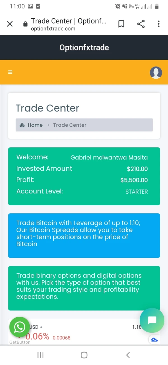
Task: Tap the Bitcoin leverage info card
Action: pos(84,235)
